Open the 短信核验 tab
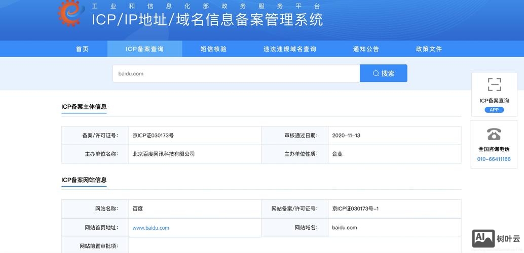 tap(213, 49)
